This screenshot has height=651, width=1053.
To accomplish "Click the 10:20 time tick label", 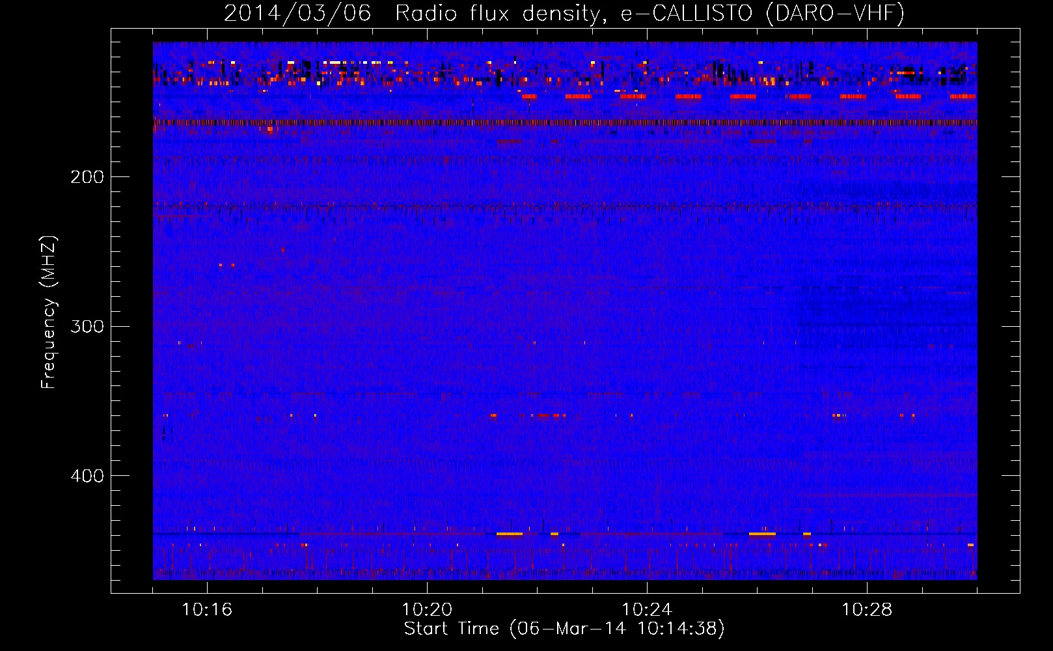I will point(427,610).
